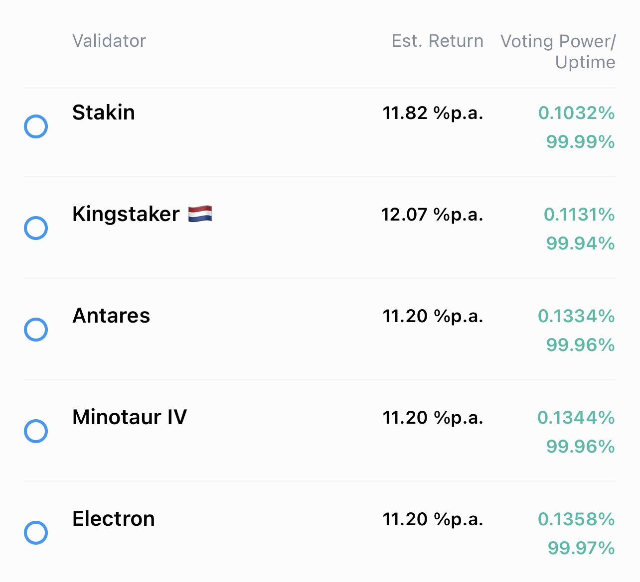
Task: Select the Electron validator radio button
Action: coord(36,533)
